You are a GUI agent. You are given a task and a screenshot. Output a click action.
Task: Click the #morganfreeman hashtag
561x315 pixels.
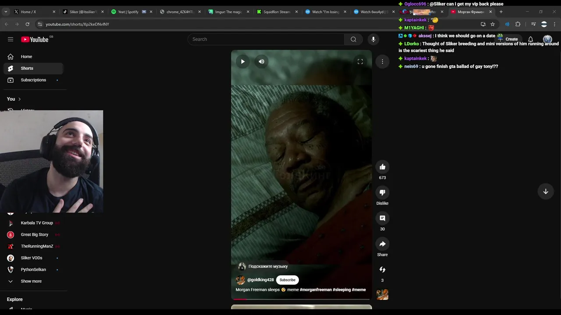(x=316, y=290)
